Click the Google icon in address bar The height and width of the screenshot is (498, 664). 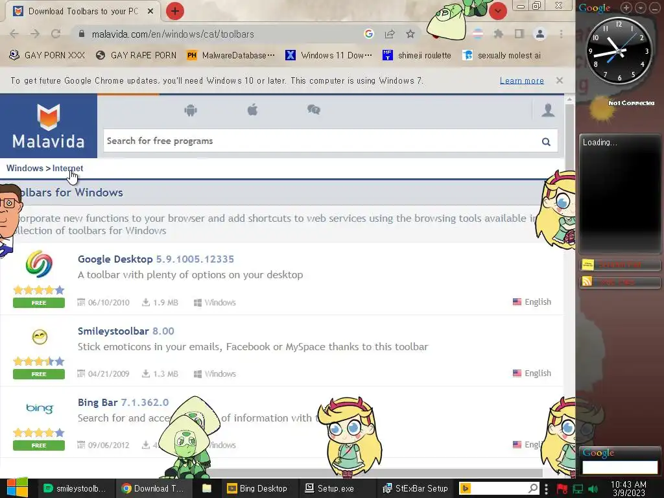tap(368, 34)
